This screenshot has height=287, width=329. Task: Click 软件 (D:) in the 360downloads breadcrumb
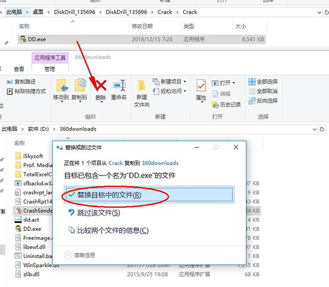point(38,129)
